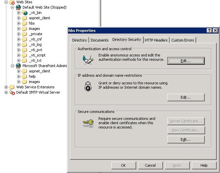This screenshot has width=220, height=173.
Task: Expand the aspnet_client folder under Default Web Site
Action: pyautogui.click(x=19, y=18)
